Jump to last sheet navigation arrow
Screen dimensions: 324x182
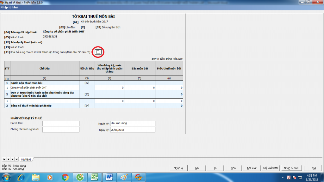tap(16, 159)
